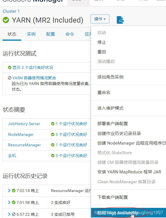This screenshot has width=166, height=218.
Task: Click the 2 变成良好 history text
Action: [61, 202]
